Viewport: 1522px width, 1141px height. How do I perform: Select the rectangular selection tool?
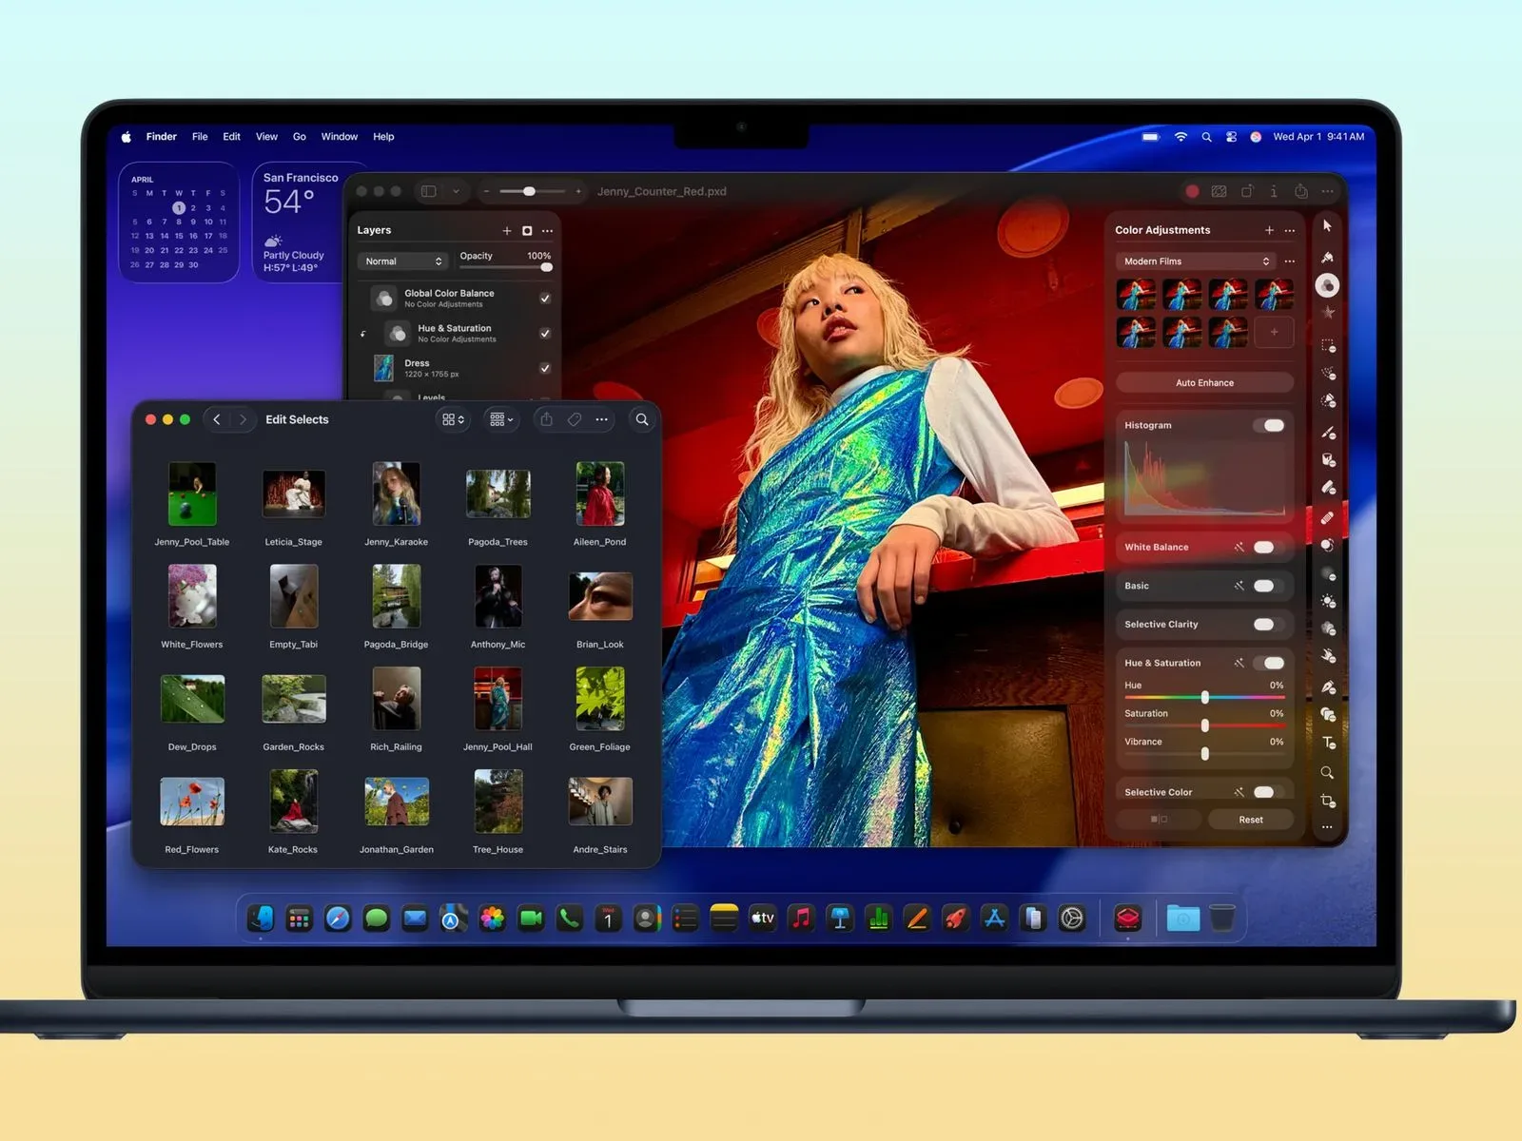coord(1328,345)
